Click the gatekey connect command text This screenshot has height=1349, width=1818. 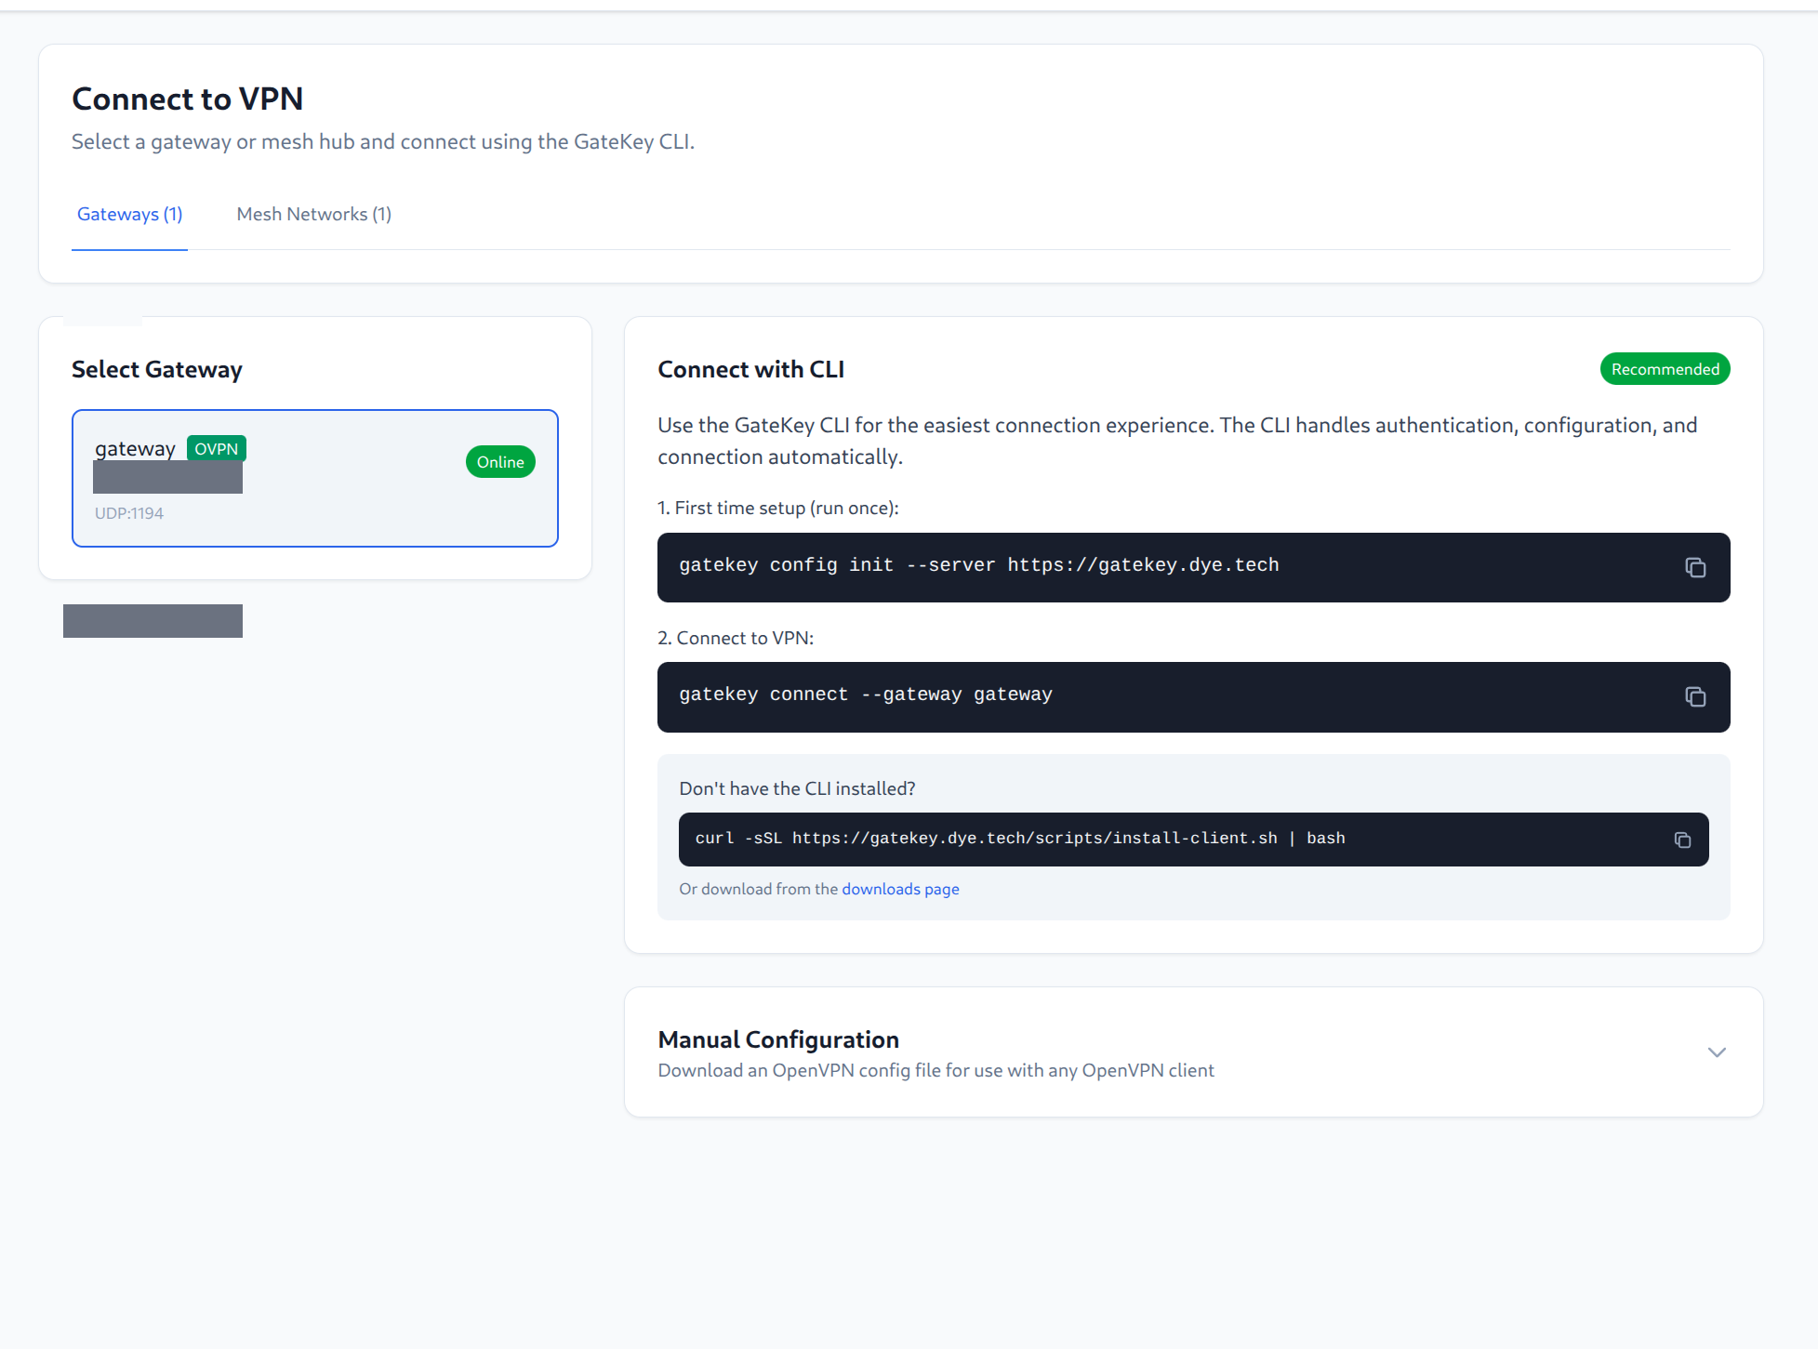864,694
